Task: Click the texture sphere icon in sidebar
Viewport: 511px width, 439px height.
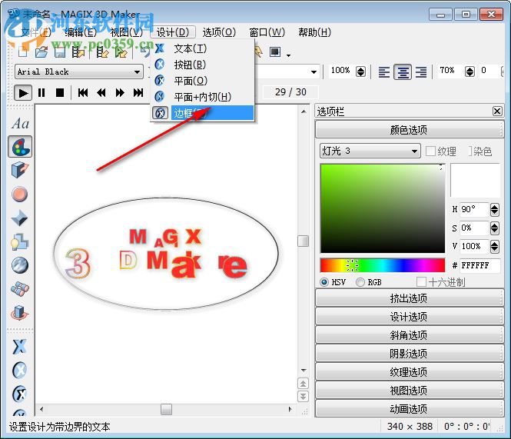Action: coord(19,265)
